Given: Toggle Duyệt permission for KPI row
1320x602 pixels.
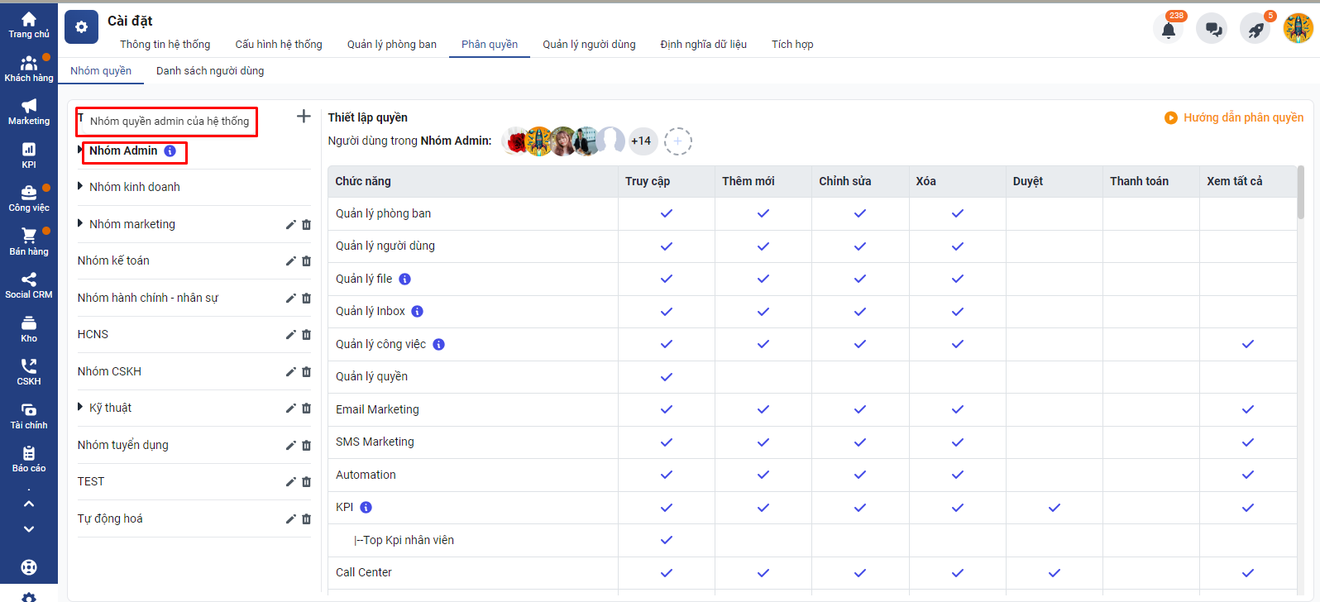Looking at the screenshot, I should click(x=1055, y=508).
